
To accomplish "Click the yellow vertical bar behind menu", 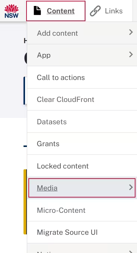I will (25, 202).
